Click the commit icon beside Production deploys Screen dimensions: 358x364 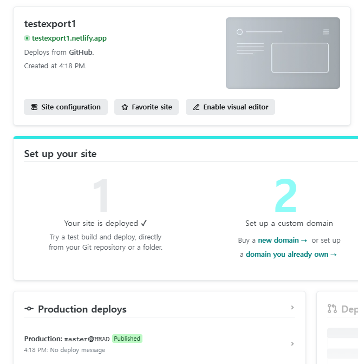[29, 309]
